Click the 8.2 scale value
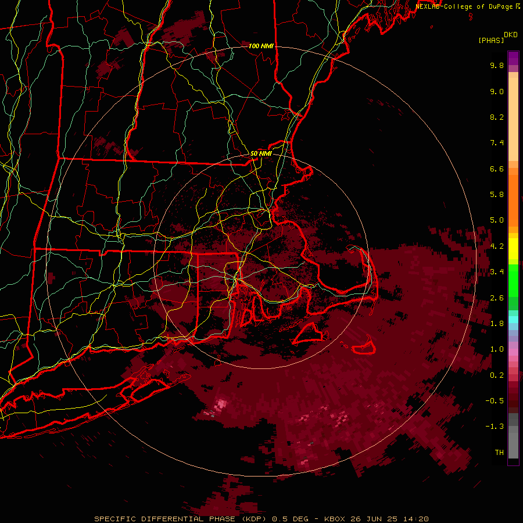 point(497,117)
